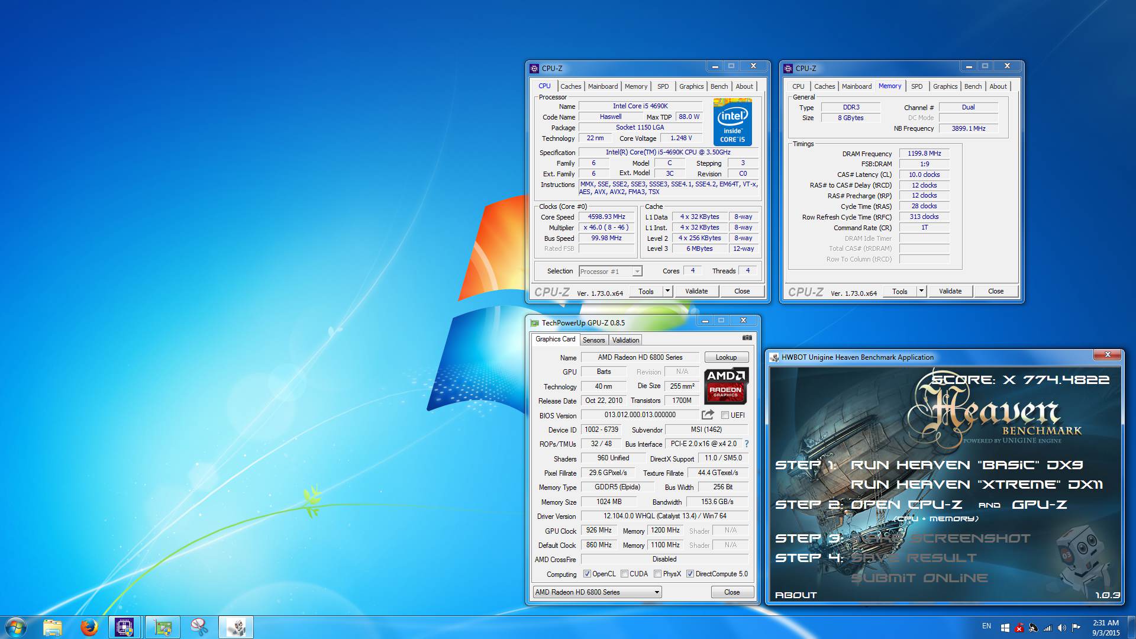1136x639 pixels.
Task: Click the satellite dish tray icon
Action: (1033, 628)
